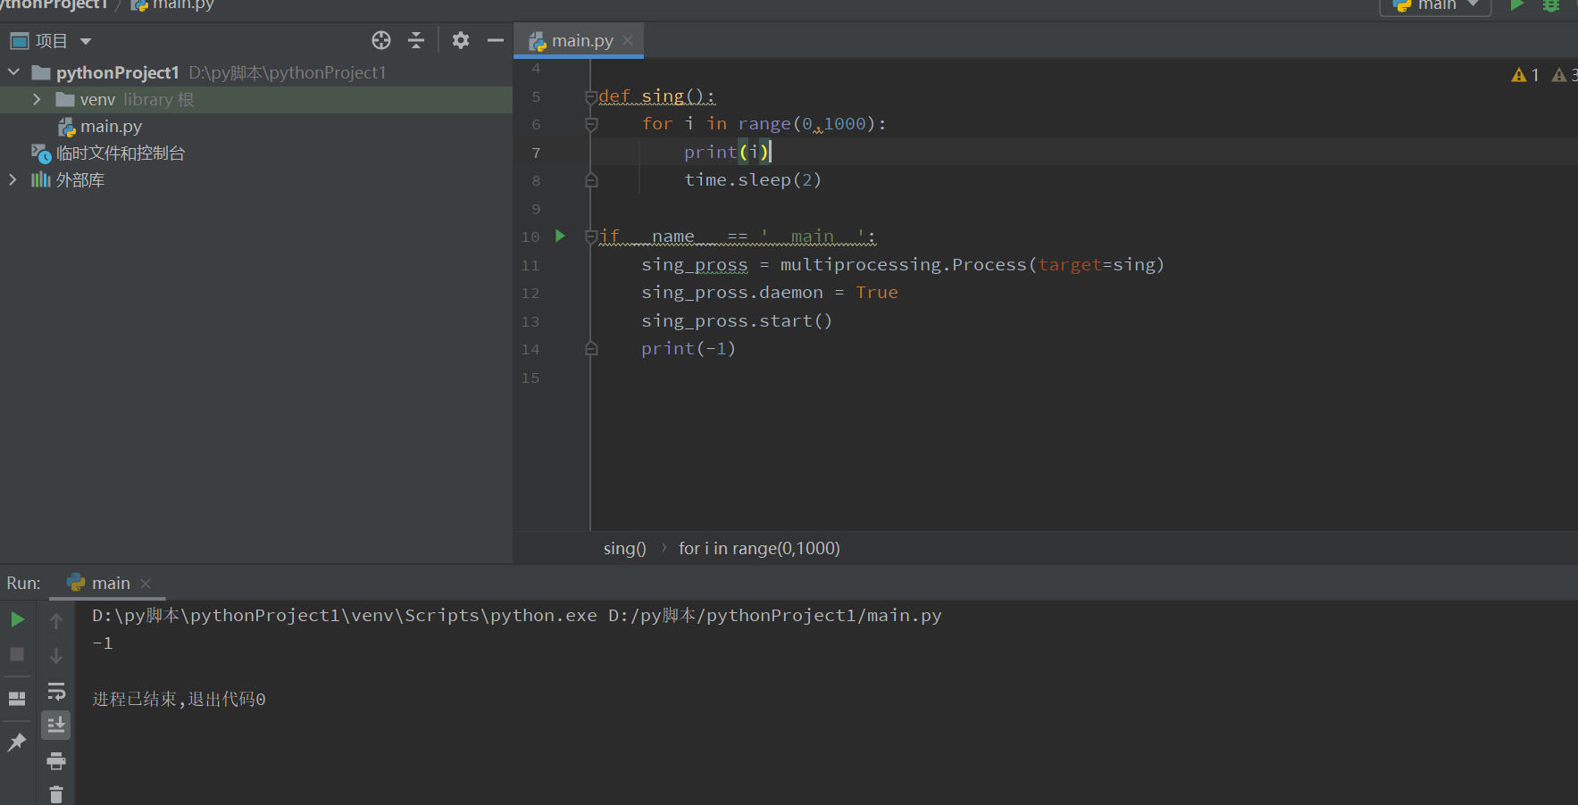The image size is (1578, 805).
Task: Click the sing() breadcrumb
Action: click(x=624, y=549)
